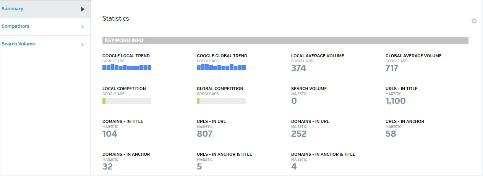
Task: Expand the Search Volume arrow
Action: coord(83,44)
